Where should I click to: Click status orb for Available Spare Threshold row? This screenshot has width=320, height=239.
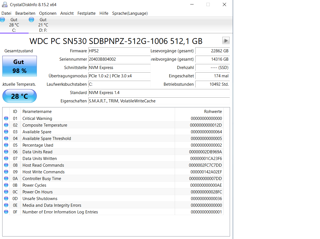pyautogui.click(x=6, y=138)
